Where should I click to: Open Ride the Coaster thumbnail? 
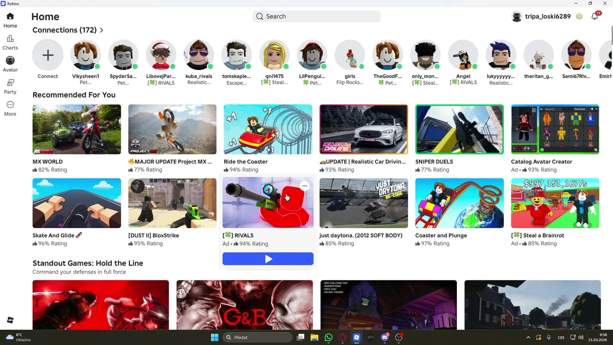pos(268,129)
